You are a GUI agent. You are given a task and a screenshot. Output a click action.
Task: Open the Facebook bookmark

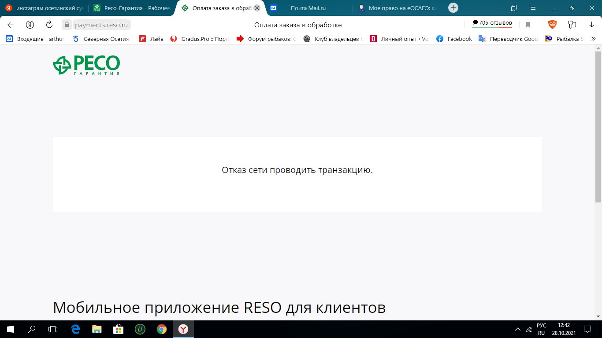coord(454,39)
